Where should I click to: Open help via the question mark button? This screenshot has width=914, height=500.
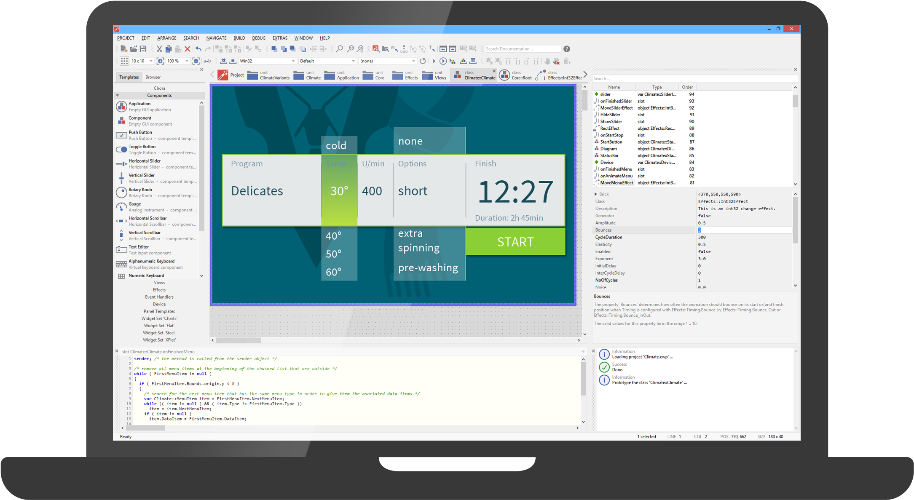[567, 48]
